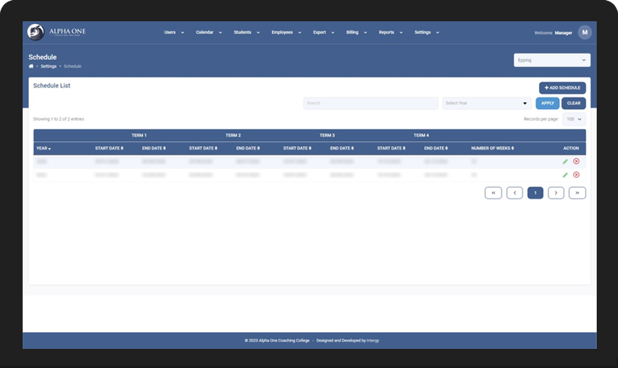618x368 pixels.
Task: Expand the Epping campus dropdown
Action: (x=552, y=60)
